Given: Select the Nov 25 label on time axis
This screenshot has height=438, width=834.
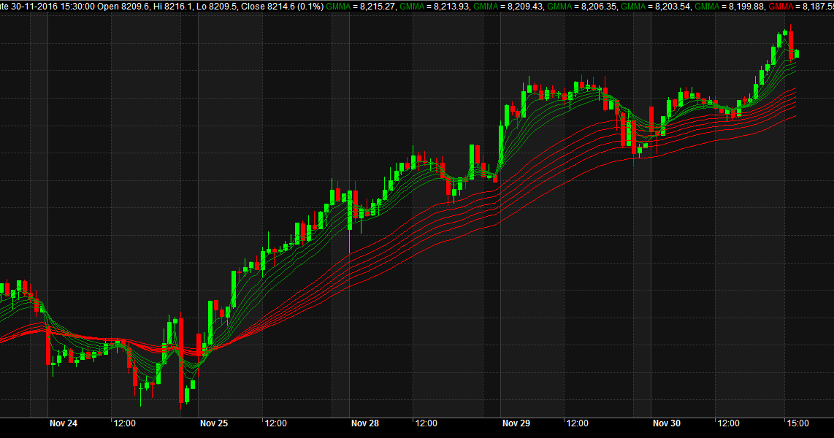Looking at the screenshot, I should [213, 423].
